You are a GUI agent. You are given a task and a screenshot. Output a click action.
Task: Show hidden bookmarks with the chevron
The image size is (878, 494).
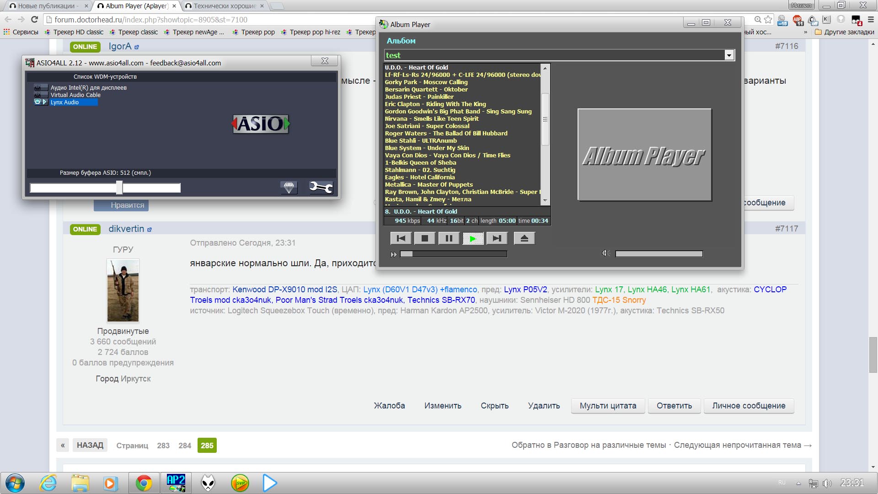point(805,32)
